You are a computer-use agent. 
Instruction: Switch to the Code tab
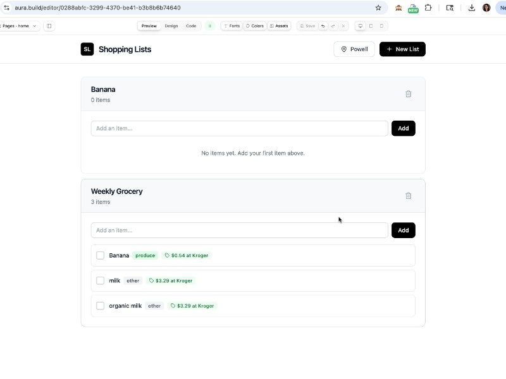(x=191, y=26)
